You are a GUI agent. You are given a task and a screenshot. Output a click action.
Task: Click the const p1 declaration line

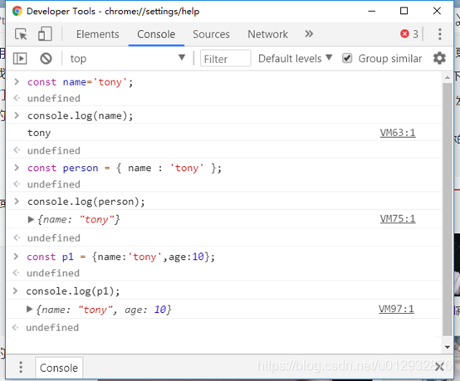tap(120, 257)
